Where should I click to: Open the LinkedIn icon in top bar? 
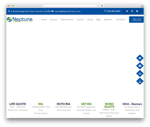[x=132, y=11]
